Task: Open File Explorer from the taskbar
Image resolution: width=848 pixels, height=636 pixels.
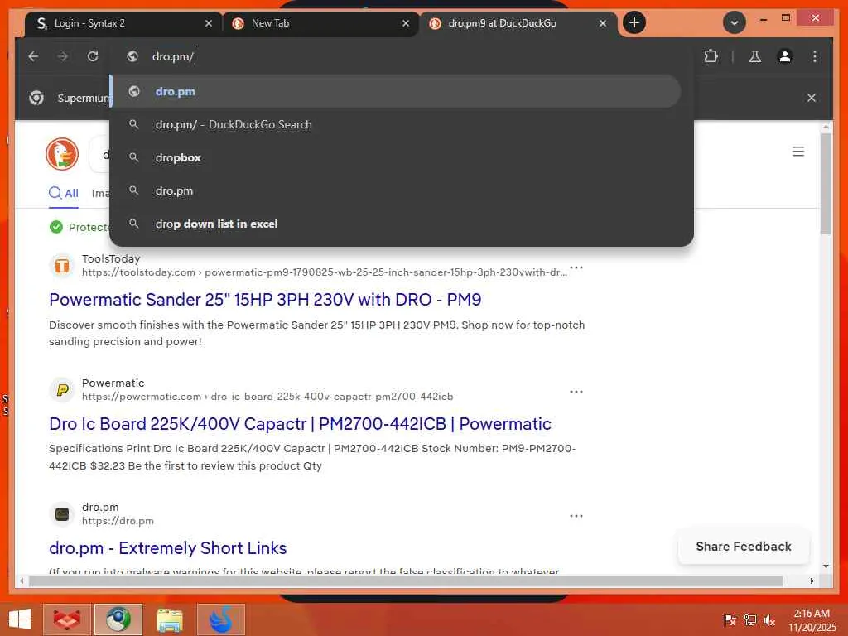Action: (169, 619)
